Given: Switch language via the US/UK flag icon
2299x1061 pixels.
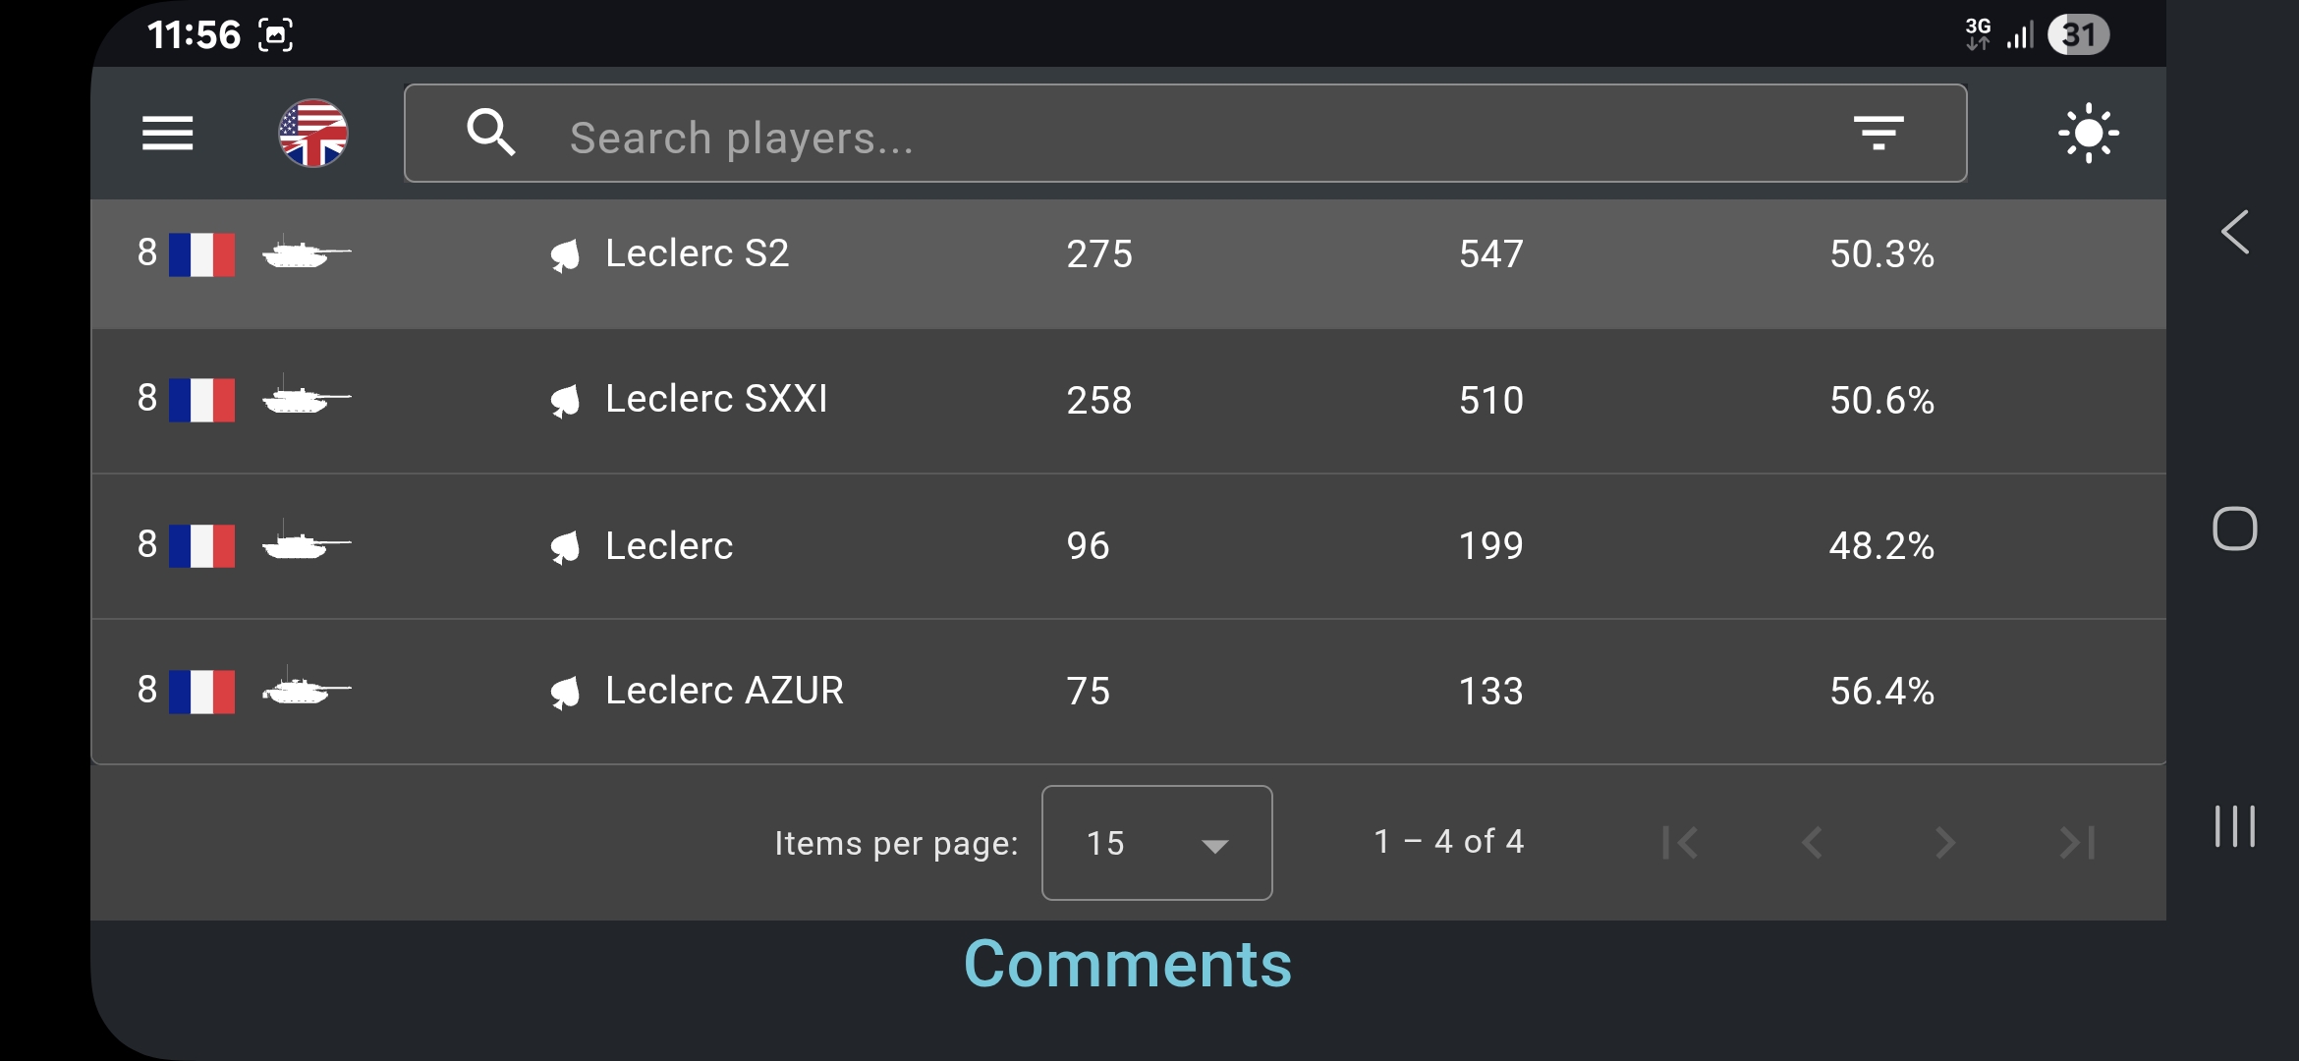Looking at the screenshot, I should 312,134.
